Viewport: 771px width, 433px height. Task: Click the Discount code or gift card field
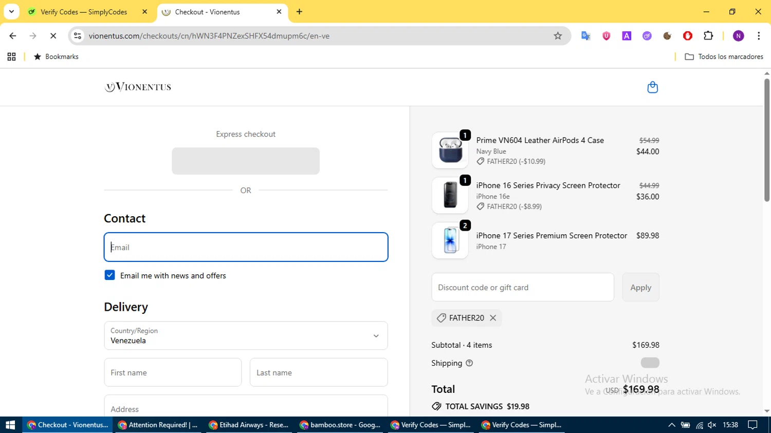click(x=523, y=287)
